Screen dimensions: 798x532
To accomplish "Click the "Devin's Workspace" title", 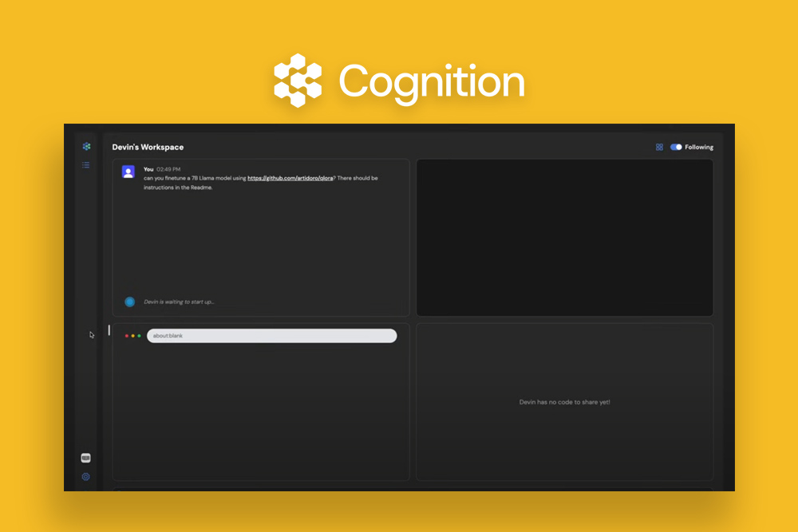I will pos(148,147).
